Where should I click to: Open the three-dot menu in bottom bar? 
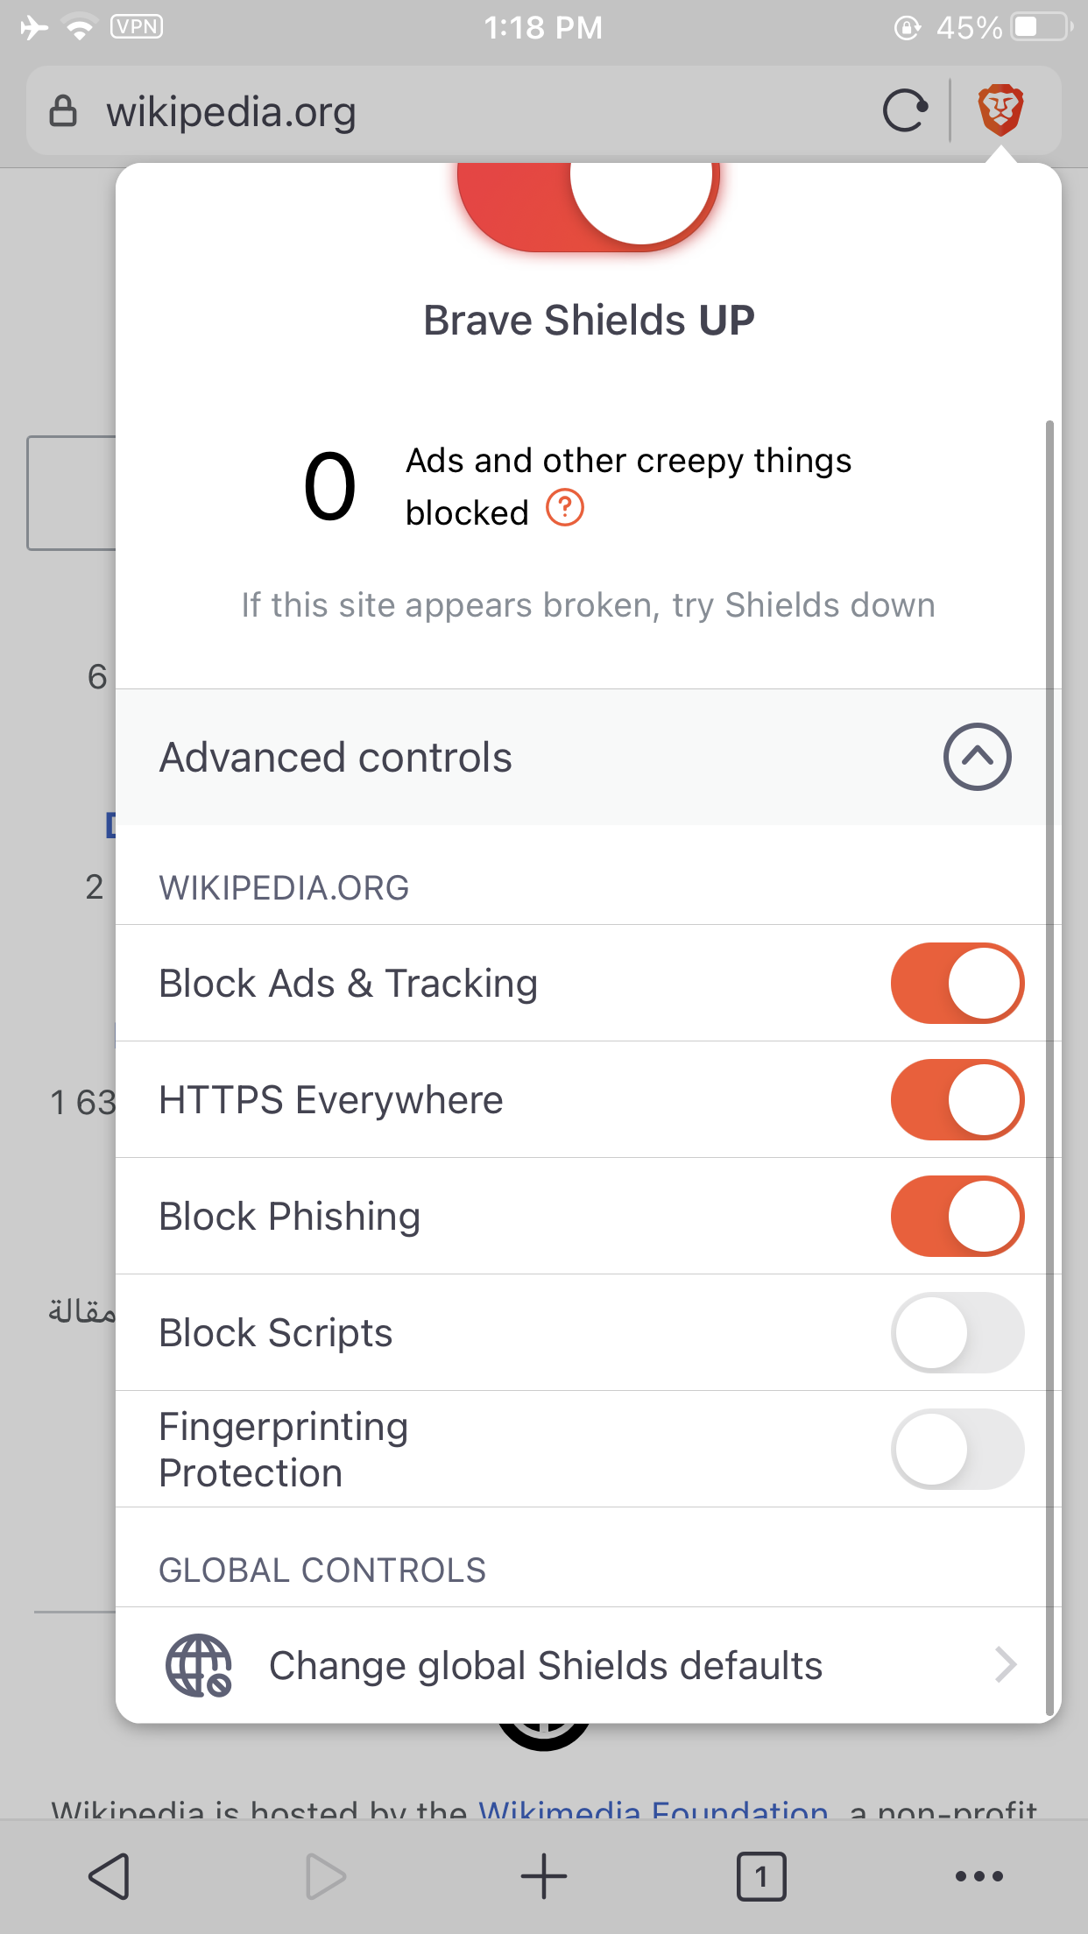978,1876
